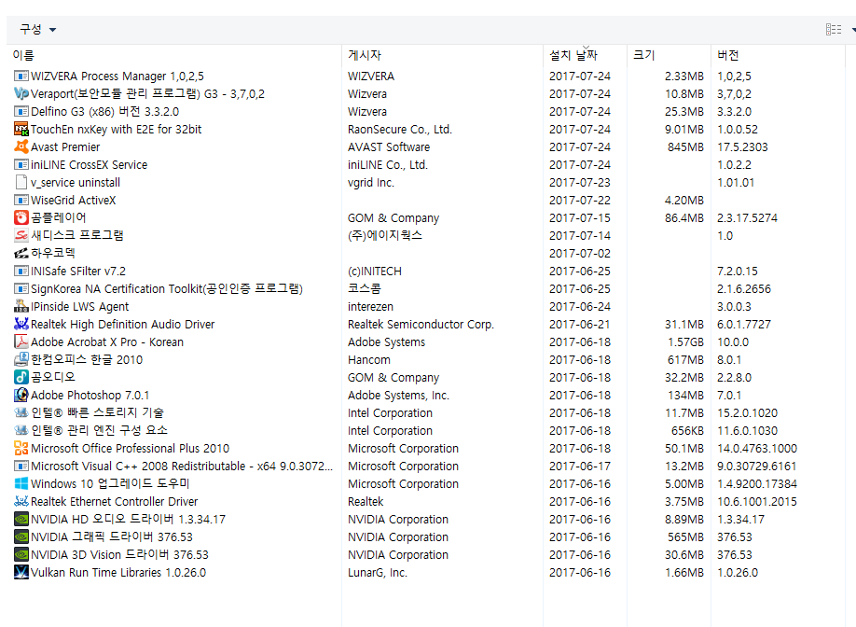Image resolution: width=856 pixels, height=627 pixels.
Task: Sort by 크기 column header
Action: [643, 55]
